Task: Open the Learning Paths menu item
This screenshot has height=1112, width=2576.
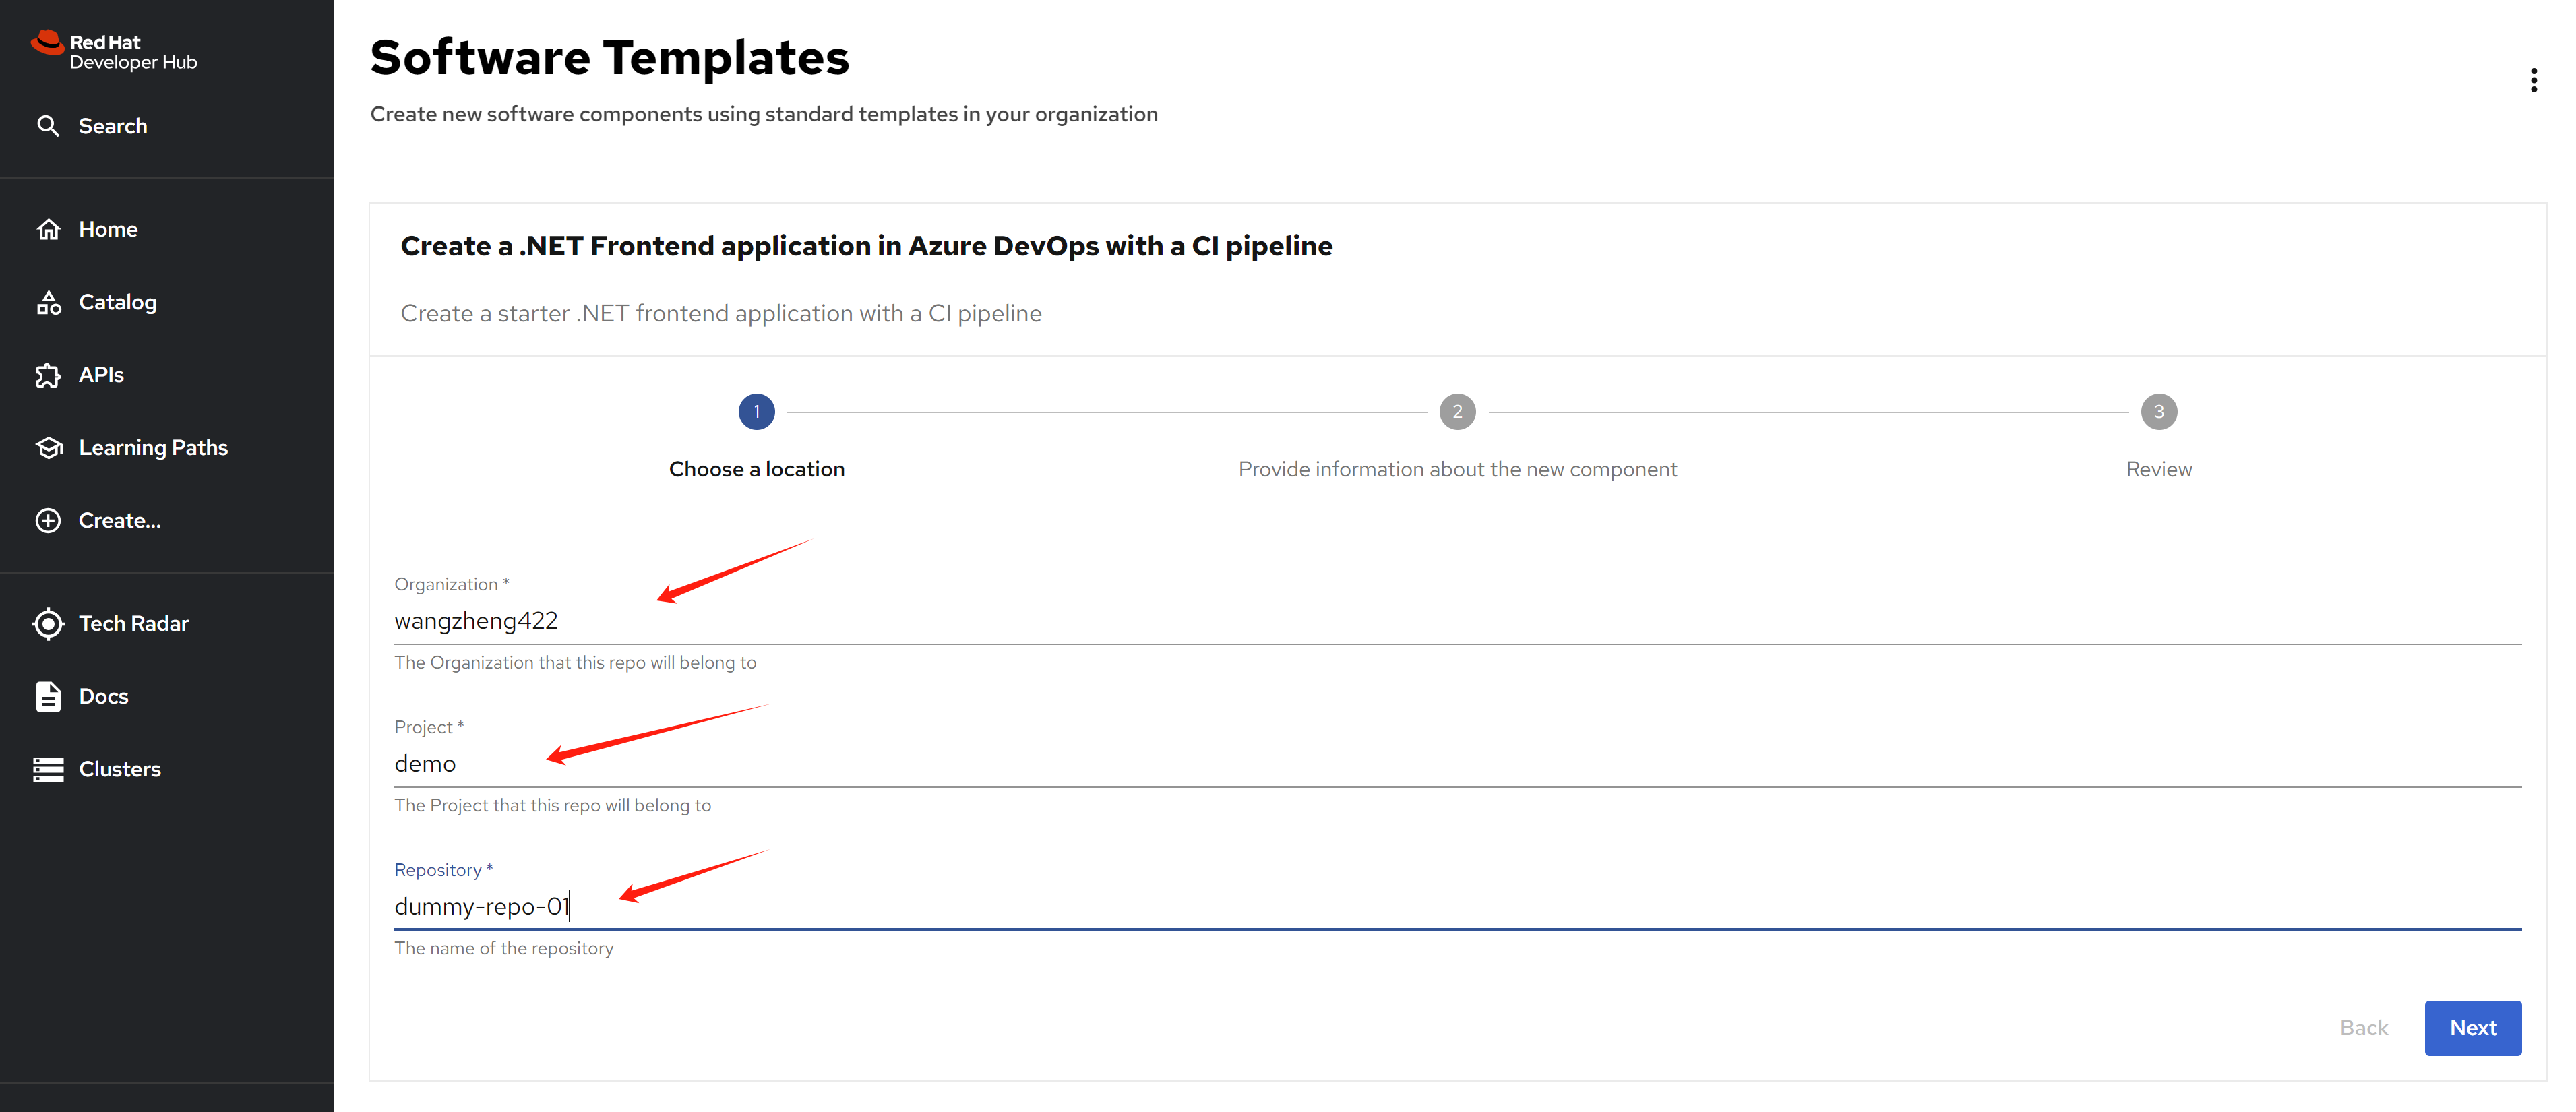Action: [153, 448]
